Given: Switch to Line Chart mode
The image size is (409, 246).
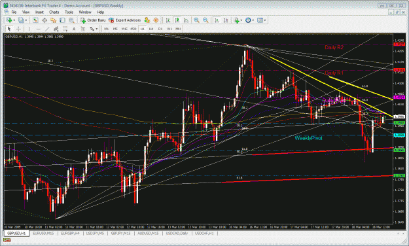Looking at the screenshot, I should [187, 20].
